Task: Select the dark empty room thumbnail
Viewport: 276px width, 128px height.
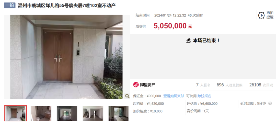Action: point(67,113)
